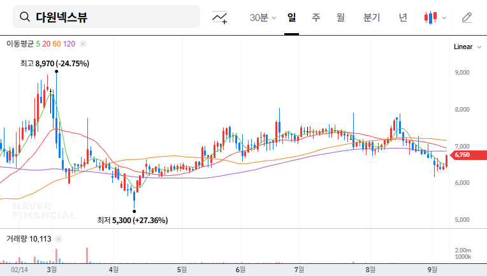Click the stock search field 다원넥스뷰
487x276 pixels.
[106, 17]
